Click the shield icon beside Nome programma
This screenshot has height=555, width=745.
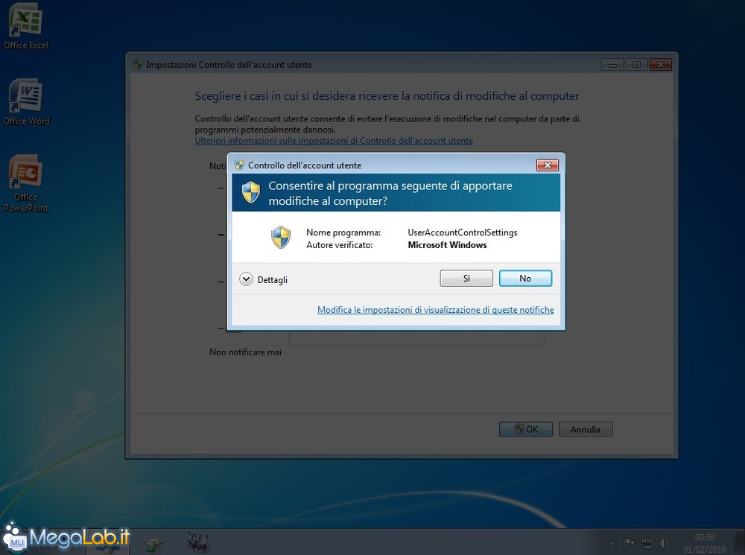click(x=281, y=238)
